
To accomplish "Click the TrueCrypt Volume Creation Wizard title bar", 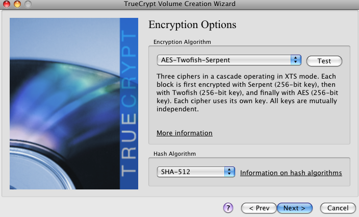I will [179, 4].
